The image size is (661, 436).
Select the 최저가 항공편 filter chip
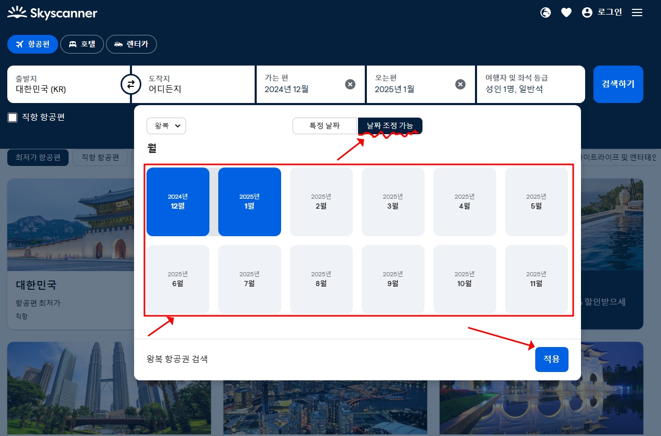(x=38, y=158)
